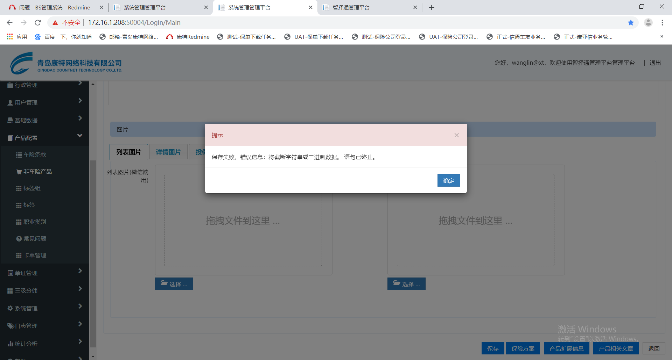Click the 图片 section header
Screen dimensions: 672x360
(383, 129)
